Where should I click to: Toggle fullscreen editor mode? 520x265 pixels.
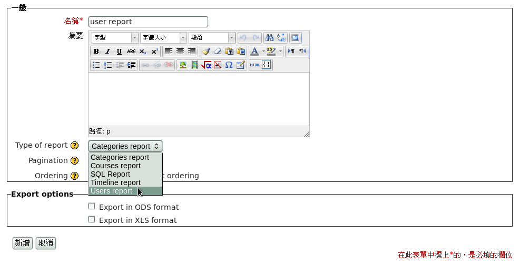pos(296,38)
